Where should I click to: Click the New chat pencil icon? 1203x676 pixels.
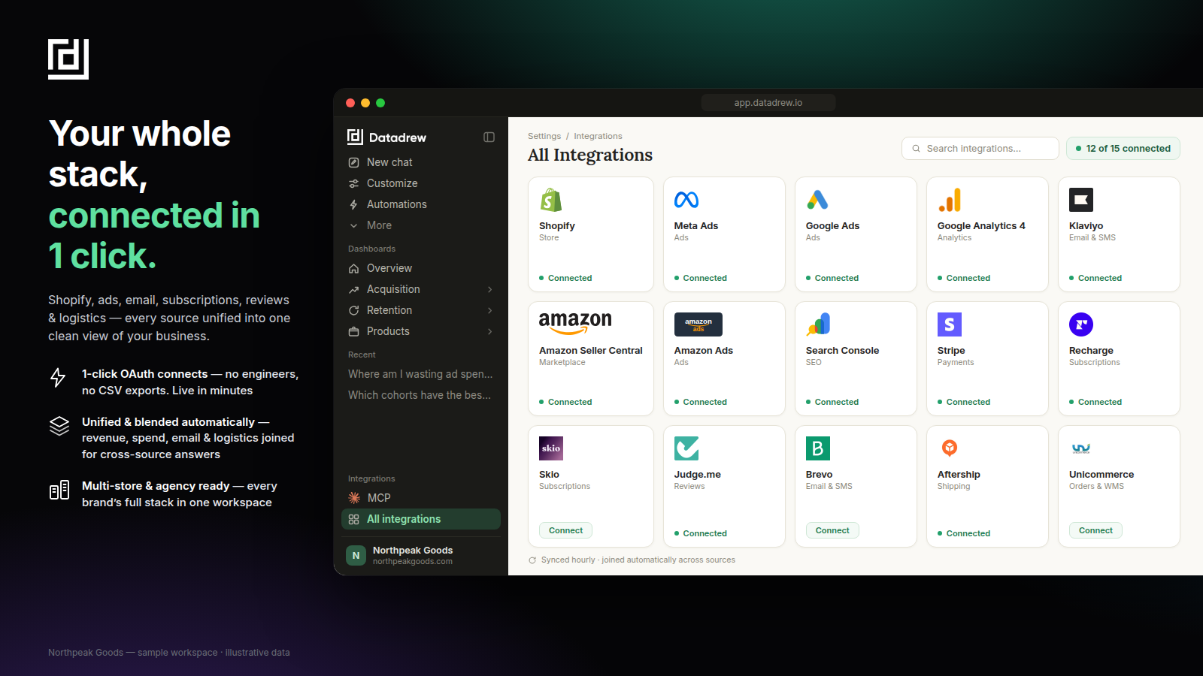[353, 162]
